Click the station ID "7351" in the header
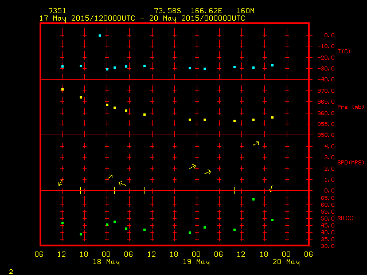Screen dimensions: 367x275 click(x=57, y=11)
